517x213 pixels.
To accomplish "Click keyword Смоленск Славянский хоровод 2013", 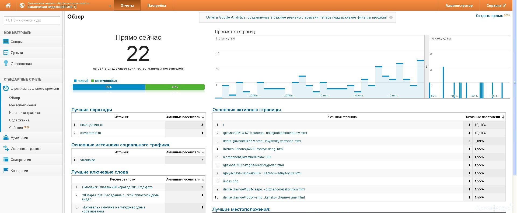I will [x=117, y=187].
